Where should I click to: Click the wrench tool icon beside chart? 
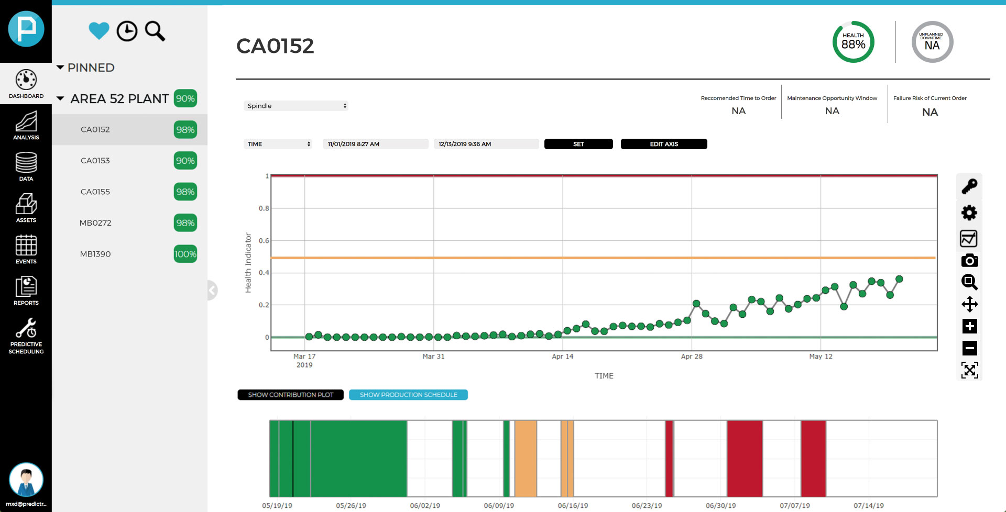(969, 186)
